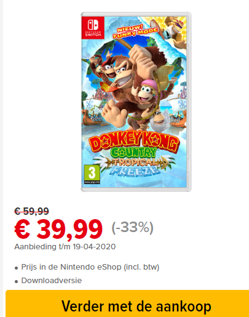The width and height of the screenshot is (249, 317).
Task: Click Prijs in de Nintendo eShop bullet
Action: [90, 267]
